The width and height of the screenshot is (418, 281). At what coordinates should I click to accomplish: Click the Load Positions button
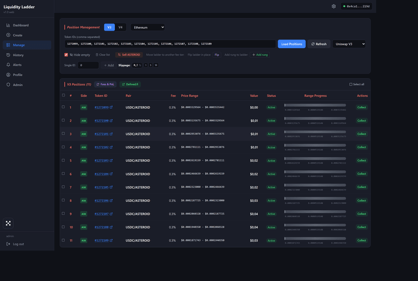292,44
